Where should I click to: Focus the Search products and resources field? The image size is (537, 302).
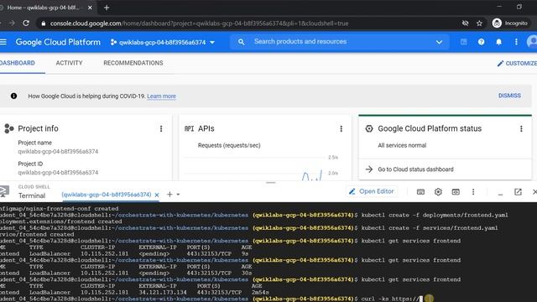click(339, 42)
